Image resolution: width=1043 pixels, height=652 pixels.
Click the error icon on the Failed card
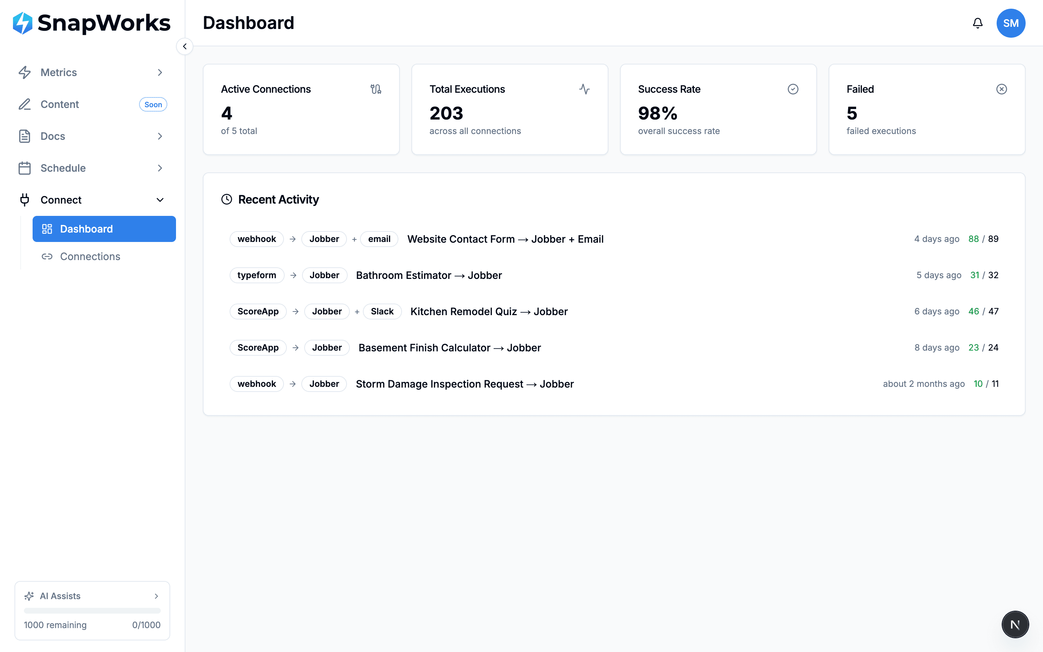[1002, 89]
